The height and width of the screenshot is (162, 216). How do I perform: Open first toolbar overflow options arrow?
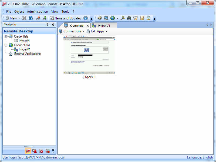coord(91,19)
